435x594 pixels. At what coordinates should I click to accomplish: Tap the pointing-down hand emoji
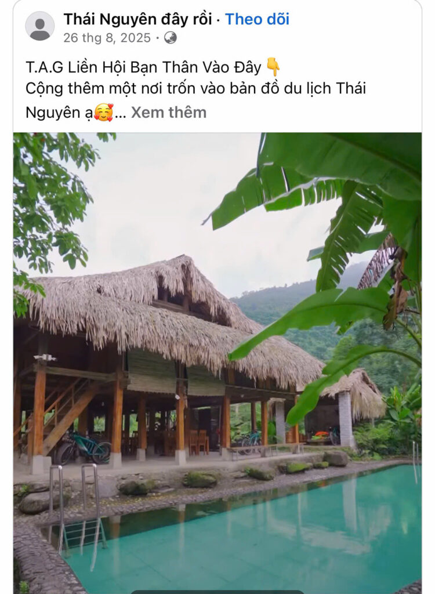(273, 67)
